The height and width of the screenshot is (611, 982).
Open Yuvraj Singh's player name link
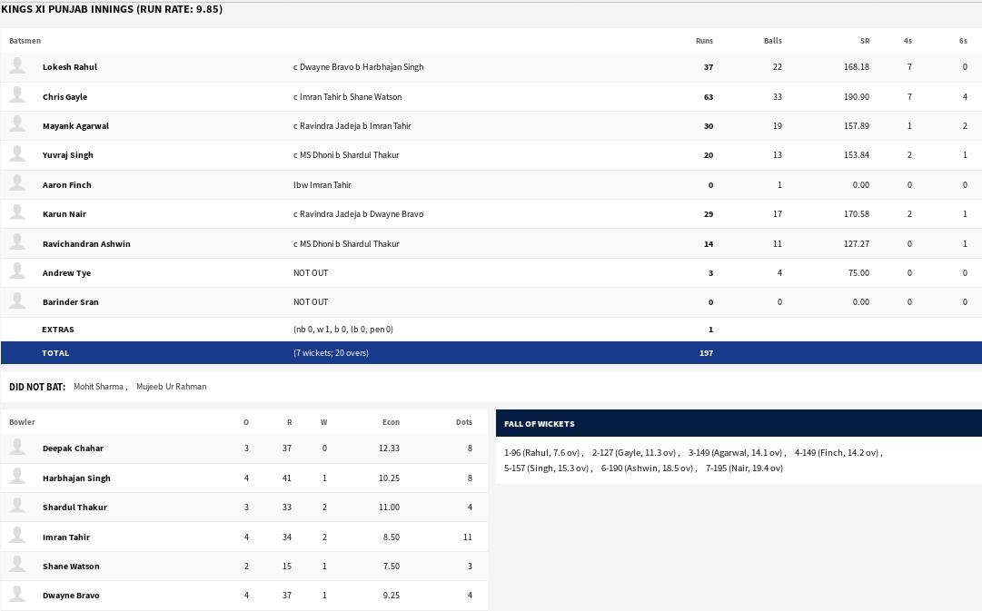click(x=67, y=155)
